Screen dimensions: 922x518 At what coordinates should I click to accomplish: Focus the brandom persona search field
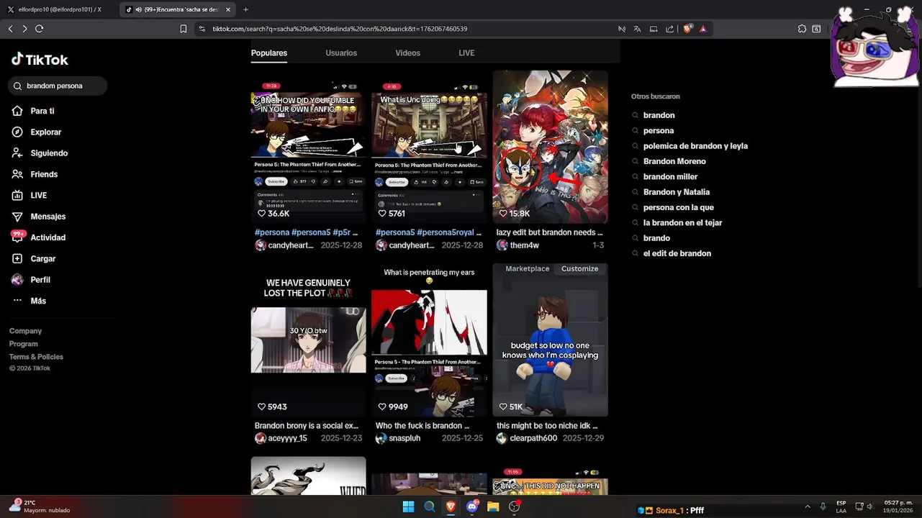point(58,86)
